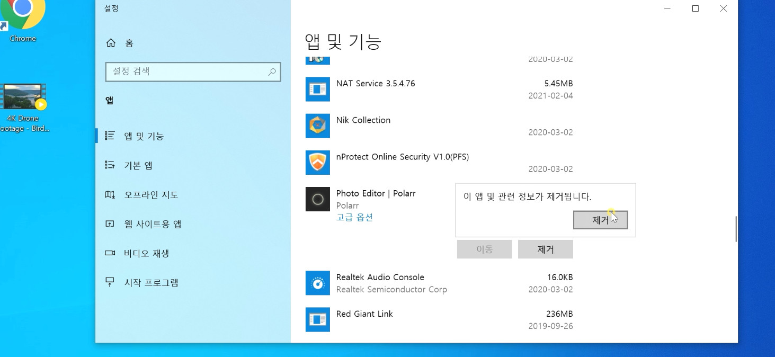Click the disabled 이동 button
The width and height of the screenshot is (775, 357).
click(484, 249)
